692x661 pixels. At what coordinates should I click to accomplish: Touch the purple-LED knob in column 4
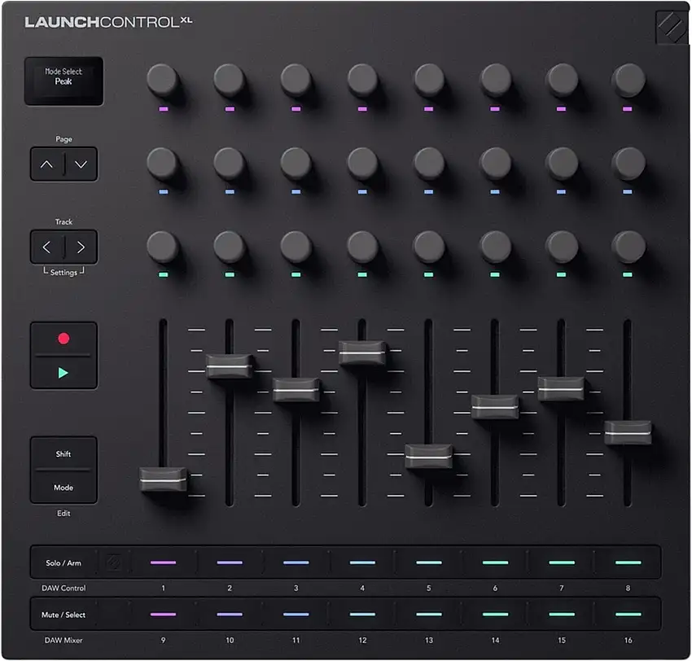pos(363,81)
